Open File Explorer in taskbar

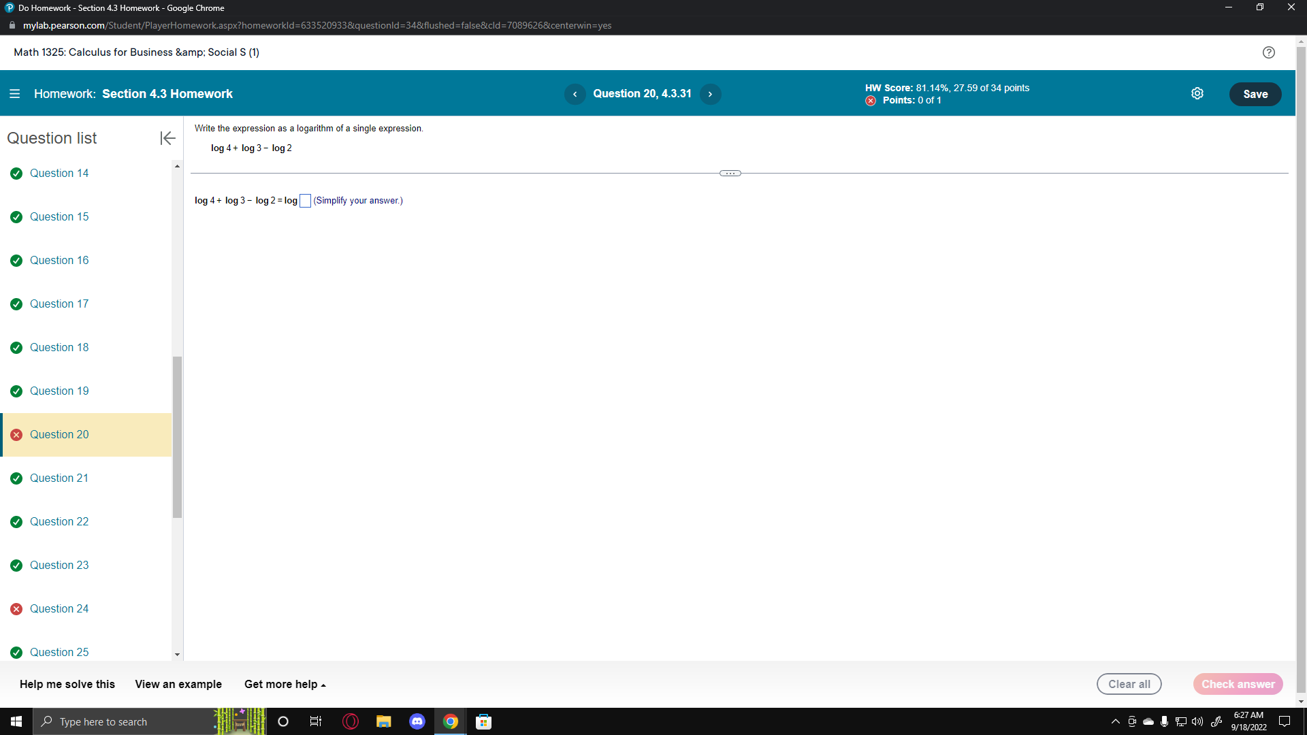(x=384, y=721)
